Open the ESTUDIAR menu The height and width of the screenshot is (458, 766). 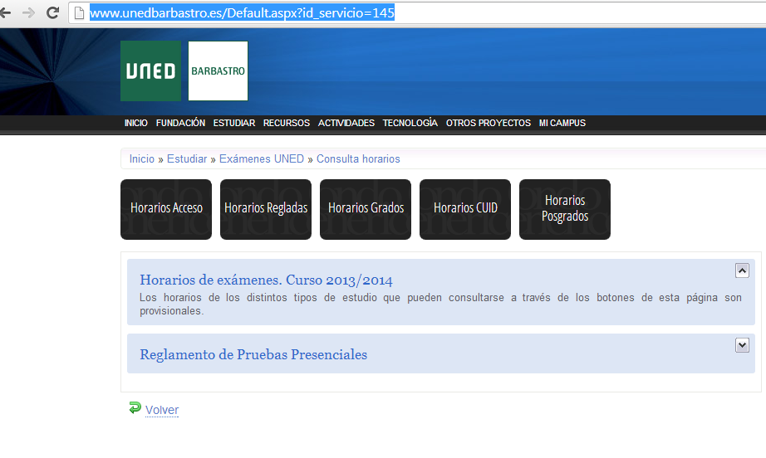click(x=233, y=123)
